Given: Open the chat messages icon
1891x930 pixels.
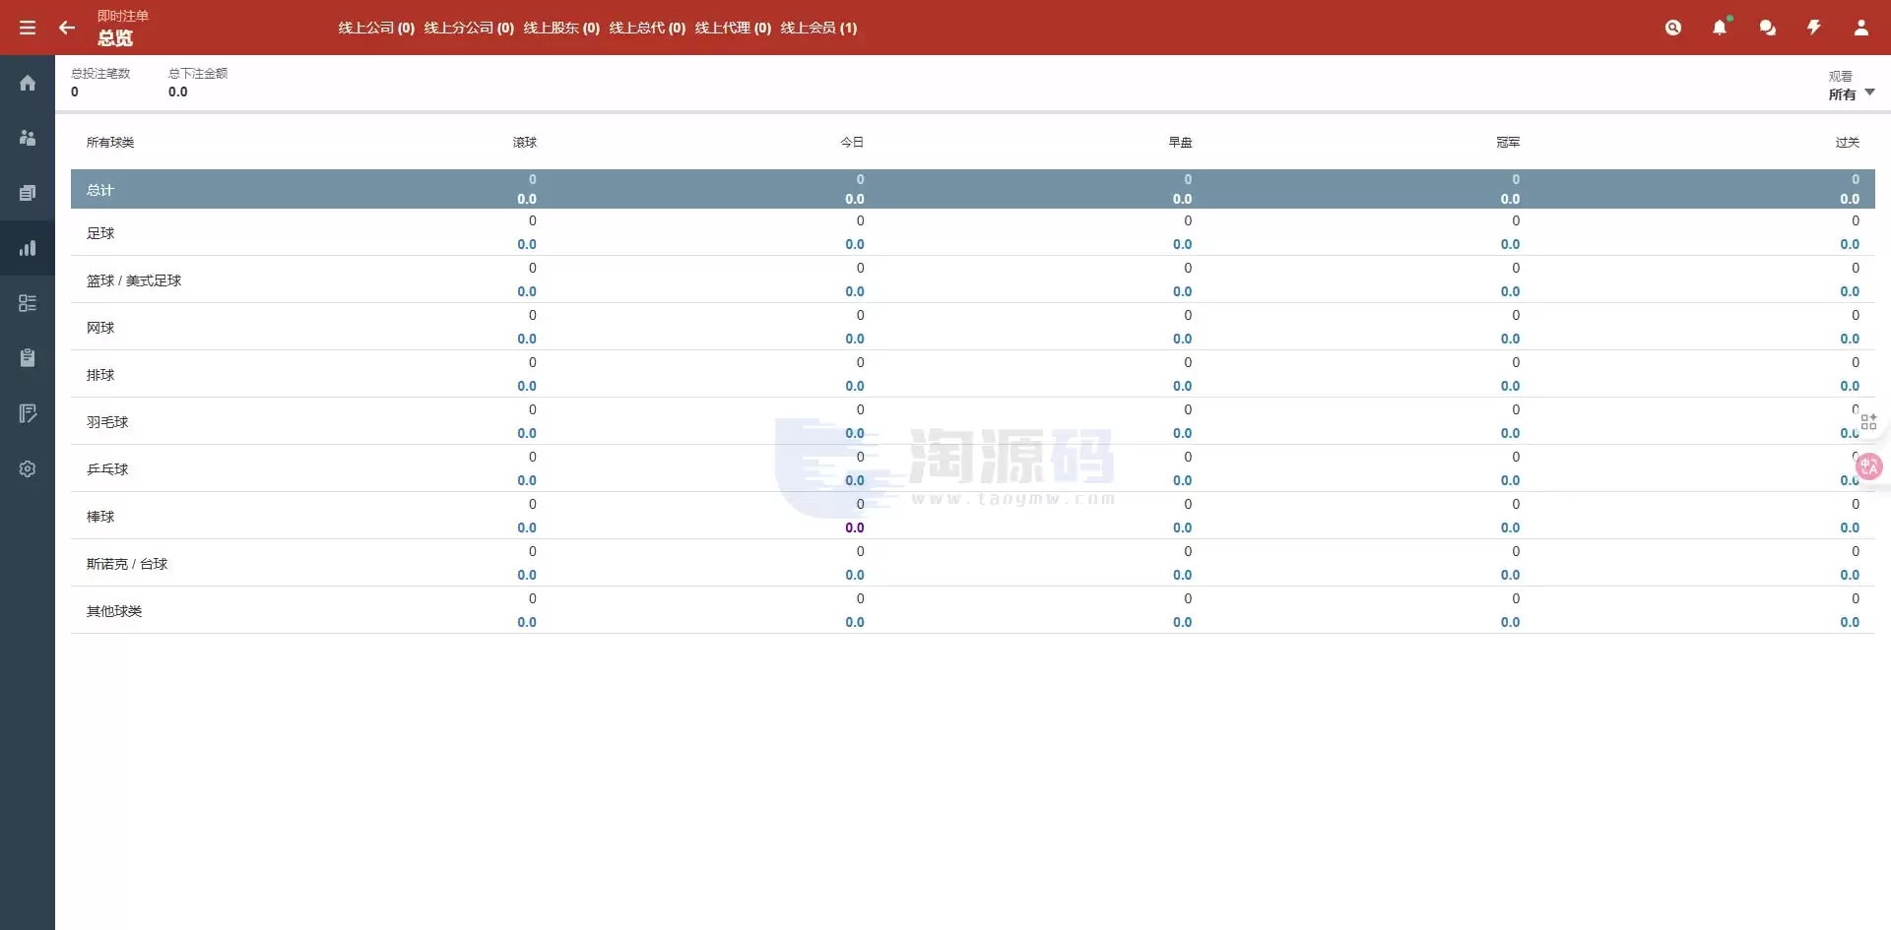Looking at the screenshot, I should click(1768, 28).
